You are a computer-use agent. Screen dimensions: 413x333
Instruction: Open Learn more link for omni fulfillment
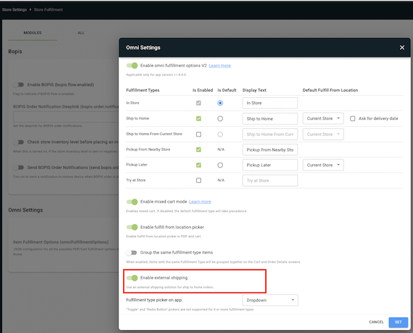coord(220,65)
